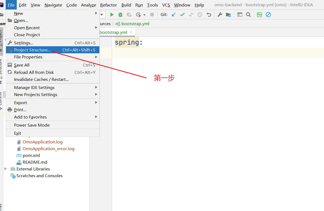Click the spring: line in editor
Viewport: 324px width, 211px height.
pos(129,42)
